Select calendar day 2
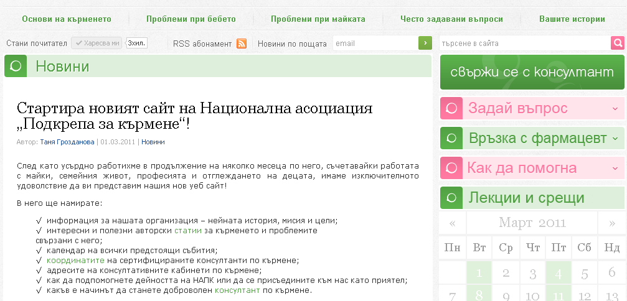This screenshot has height=301, width=627. (x=506, y=274)
